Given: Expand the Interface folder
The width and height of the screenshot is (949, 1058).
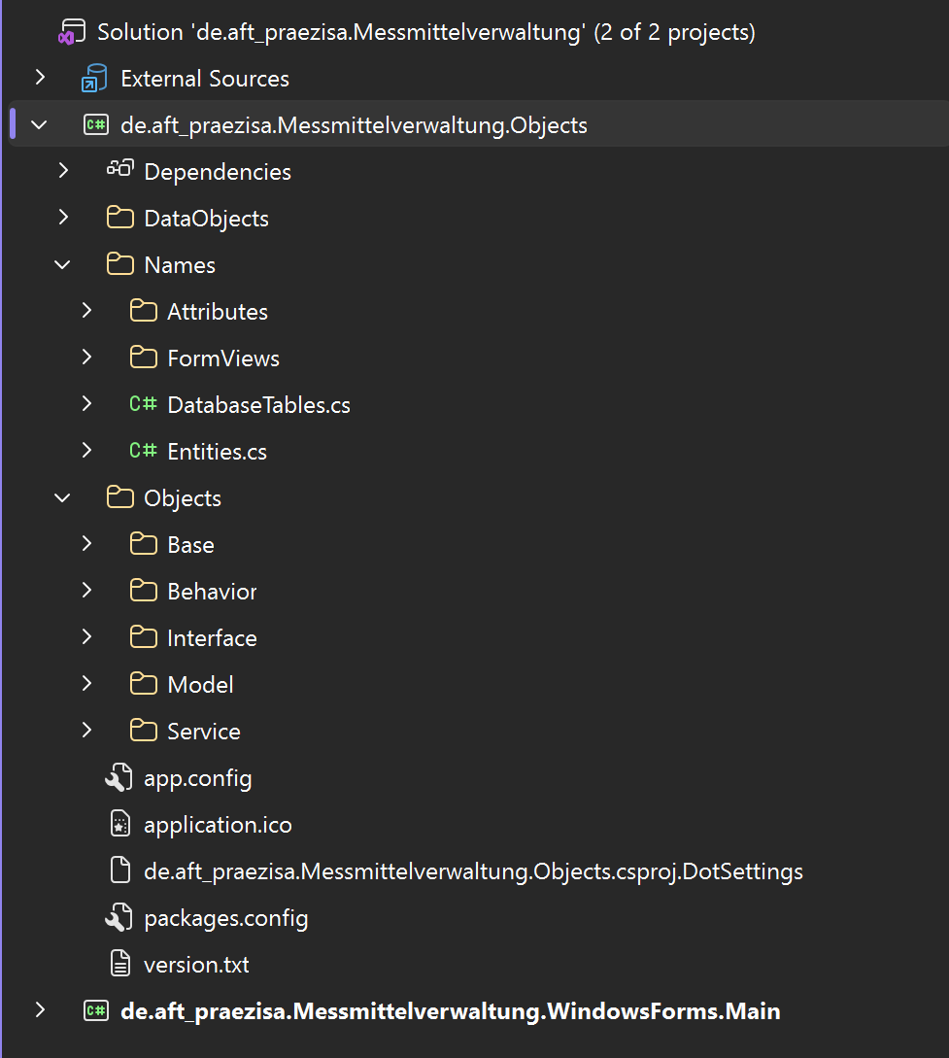Looking at the screenshot, I should [x=86, y=637].
